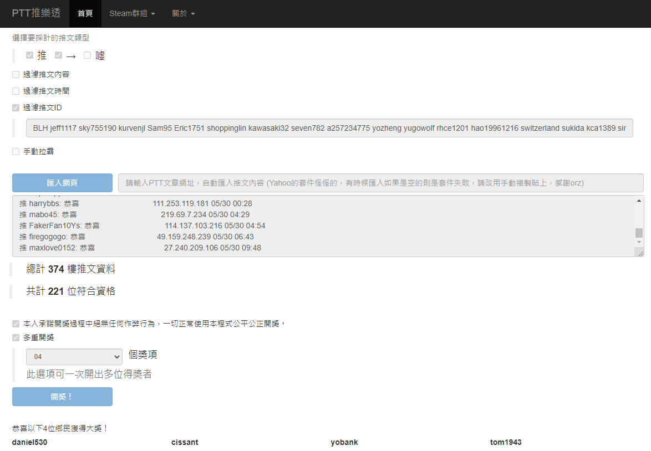Click the FakerFan10Ys comment line
Image resolution: width=651 pixels, height=451 pixels.
pos(143,225)
